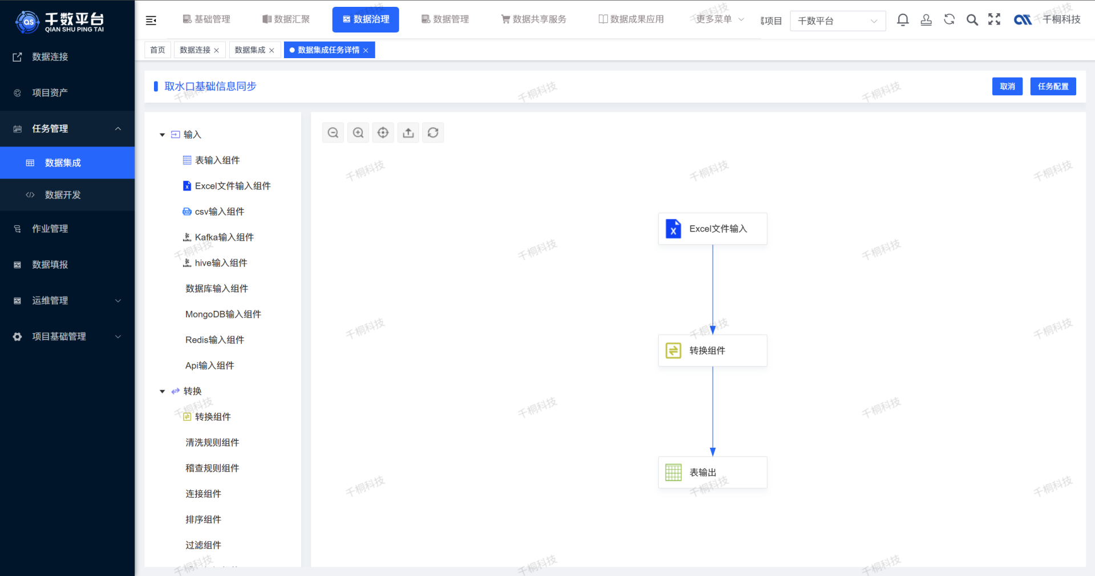Viewport: 1095px width, 576px height.
Task: Select 数据开发 in the sidebar
Action: [67, 195]
